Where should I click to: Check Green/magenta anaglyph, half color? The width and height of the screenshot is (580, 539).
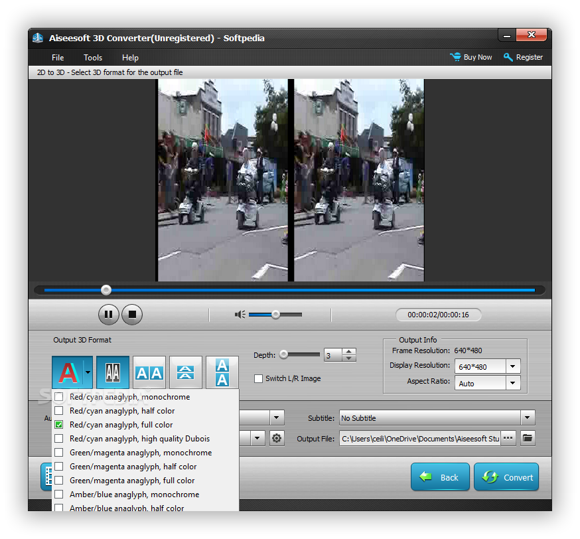click(59, 467)
